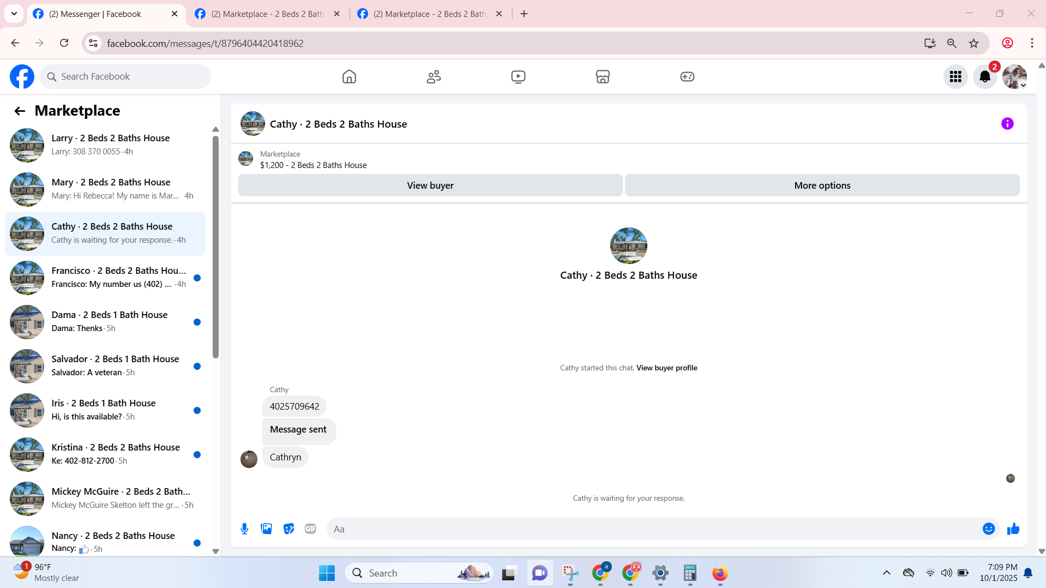Screen dimensions: 1046x588
Task: Open the GIF picker icon
Action: 310,529
